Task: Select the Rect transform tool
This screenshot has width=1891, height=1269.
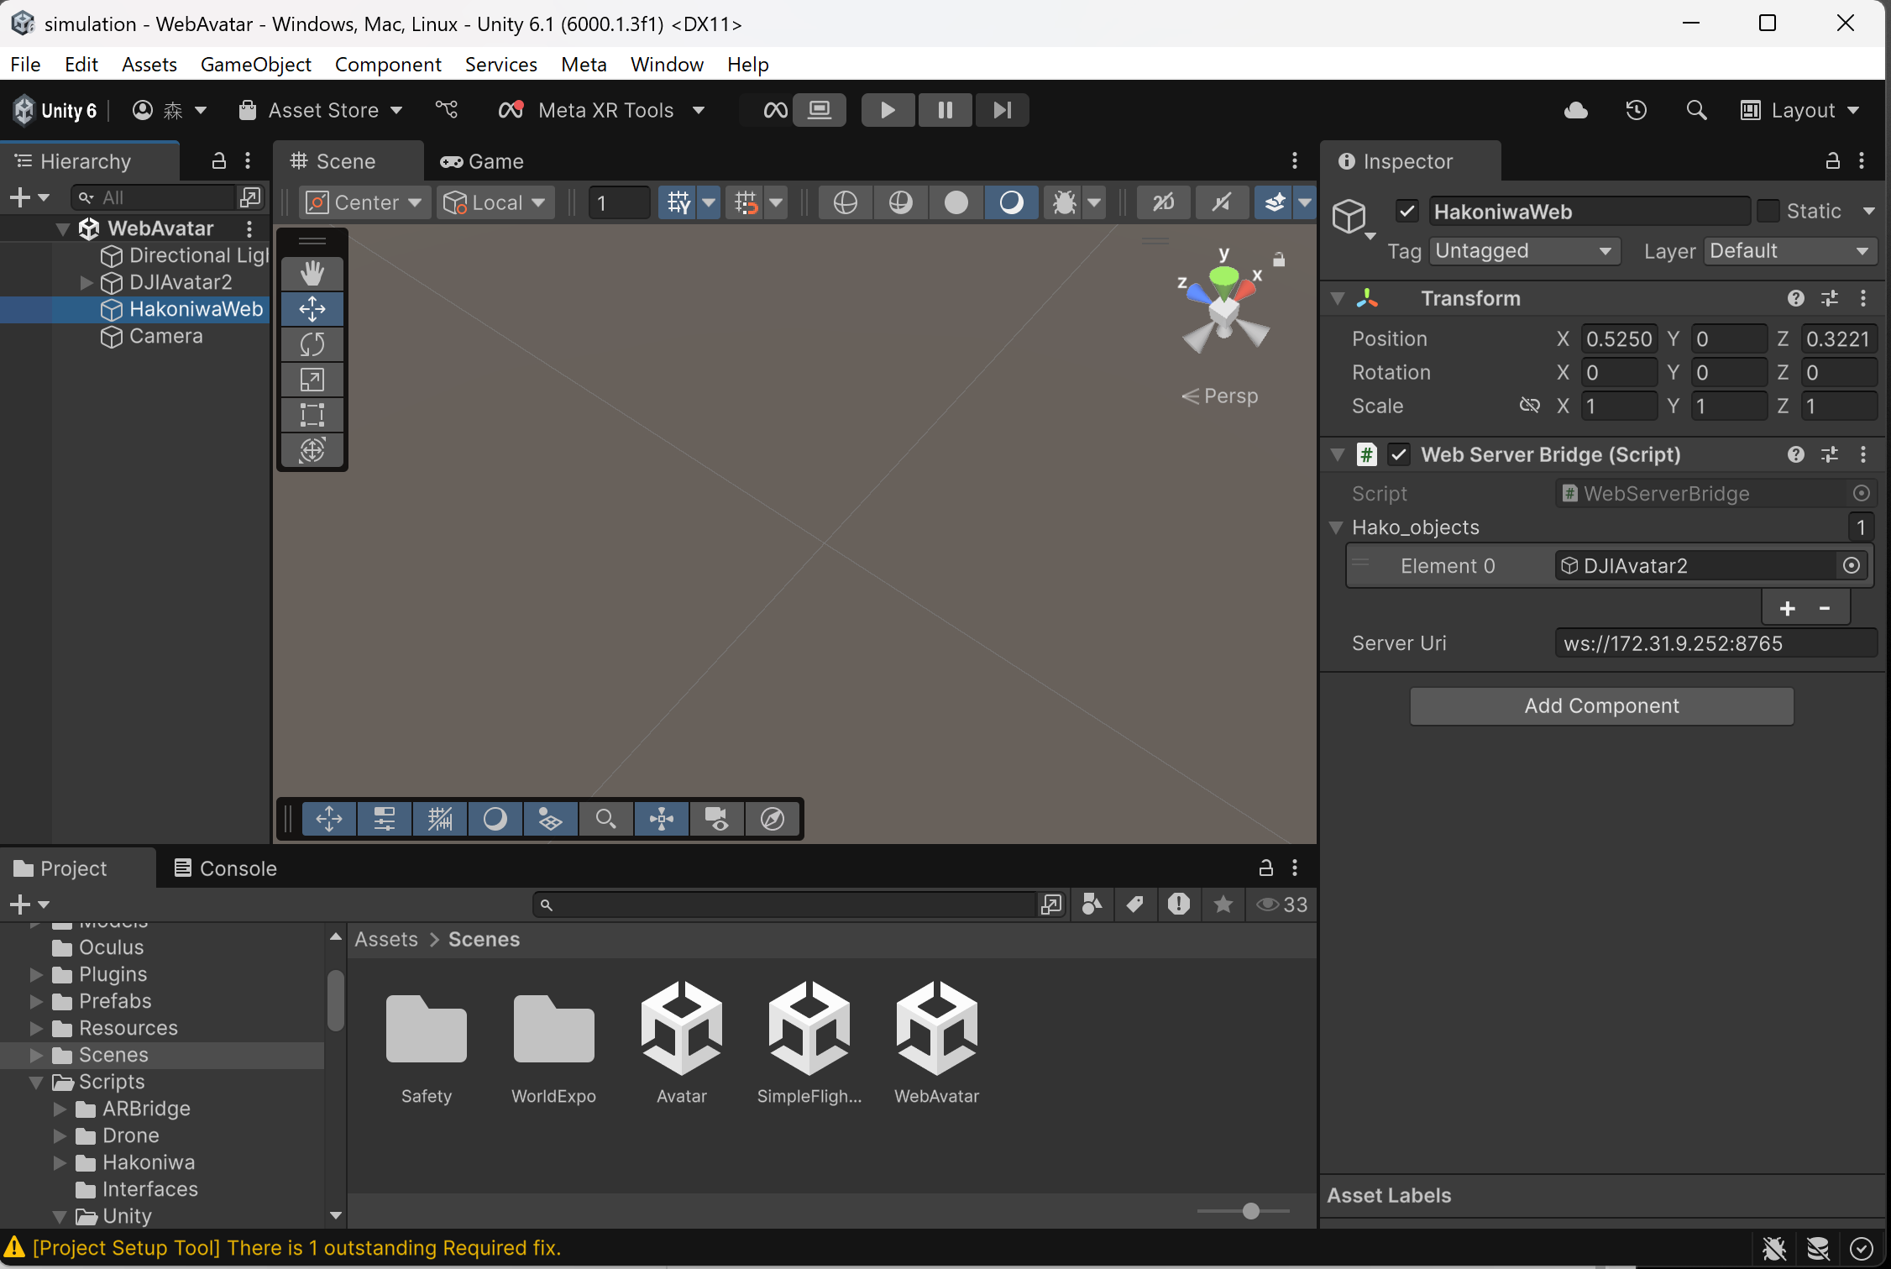Action: 312,415
